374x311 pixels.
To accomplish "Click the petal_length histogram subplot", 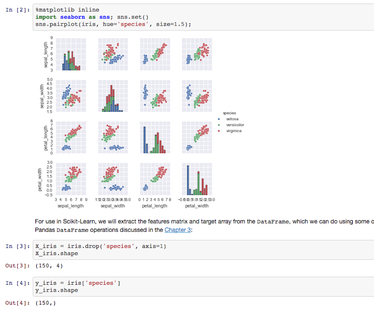I will pos(155,137).
